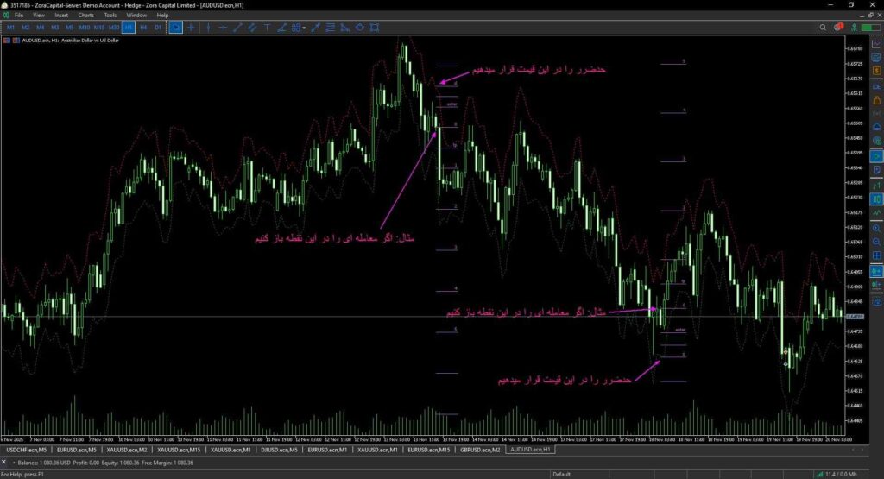Open the XAUUSD.ecn,M2 chart tab
The image size is (884, 479).
pyautogui.click(x=126, y=450)
